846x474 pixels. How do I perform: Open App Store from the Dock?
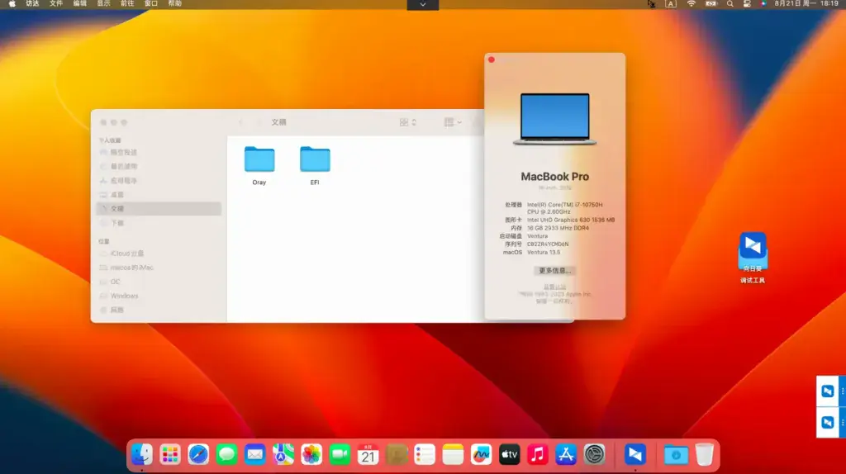click(x=566, y=454)
